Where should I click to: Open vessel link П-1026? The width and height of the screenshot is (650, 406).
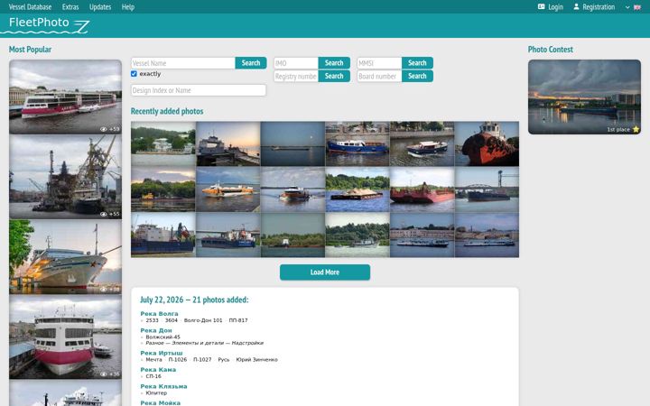point(178,360)
